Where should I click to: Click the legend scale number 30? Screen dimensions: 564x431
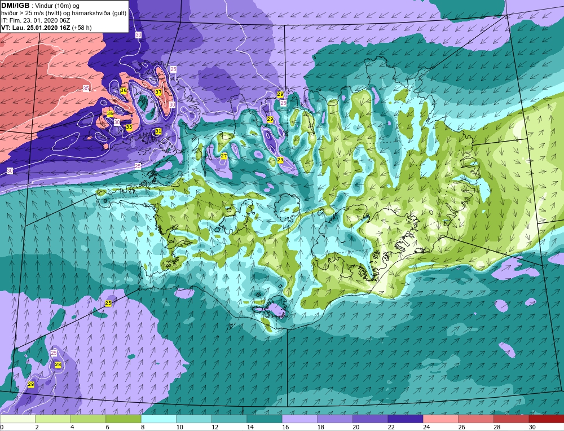click(532, 427)
